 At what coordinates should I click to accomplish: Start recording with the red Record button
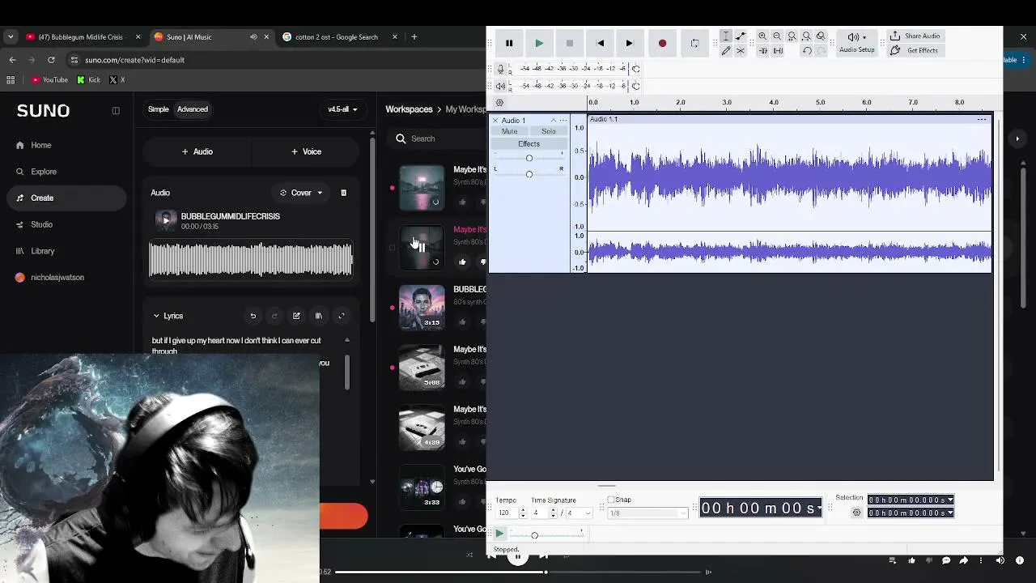point(662,44)
